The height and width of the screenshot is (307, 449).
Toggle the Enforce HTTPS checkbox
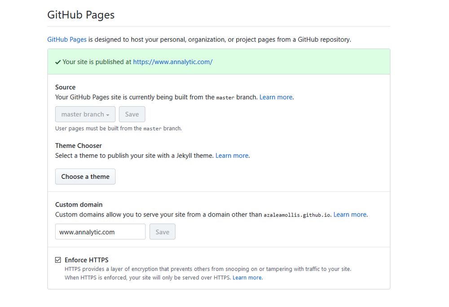click(x=58, y=260)
